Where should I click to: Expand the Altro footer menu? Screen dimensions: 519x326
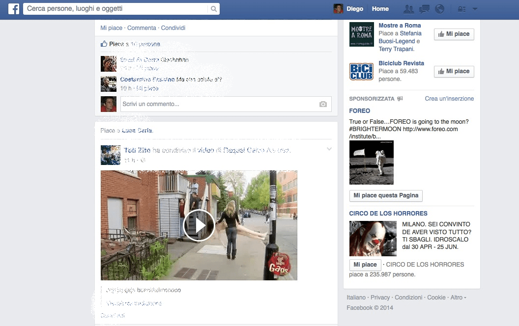pyautogui.click(x=458, y=298)
